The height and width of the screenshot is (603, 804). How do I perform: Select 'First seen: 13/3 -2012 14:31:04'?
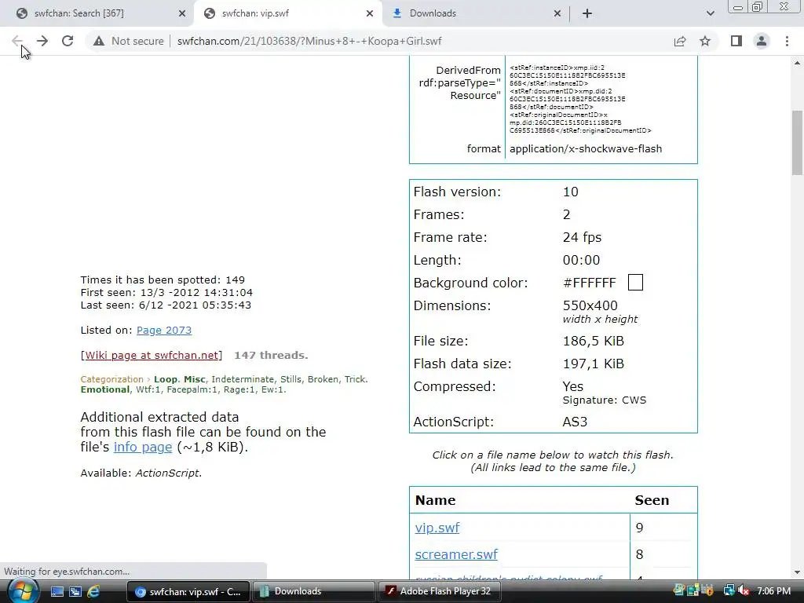166,293
